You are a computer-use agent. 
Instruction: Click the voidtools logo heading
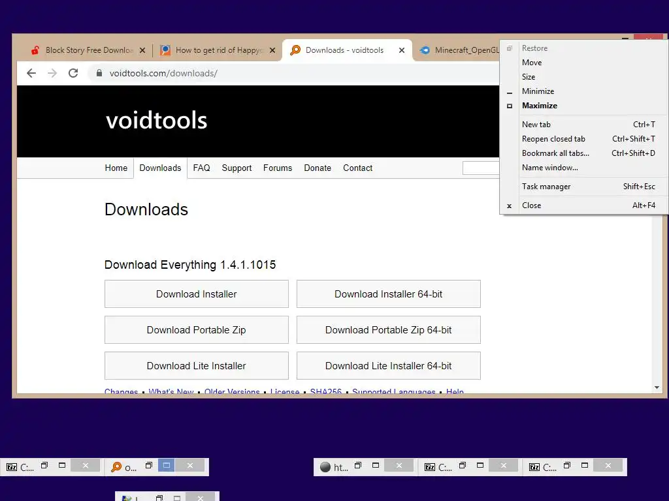click(157, 121)
